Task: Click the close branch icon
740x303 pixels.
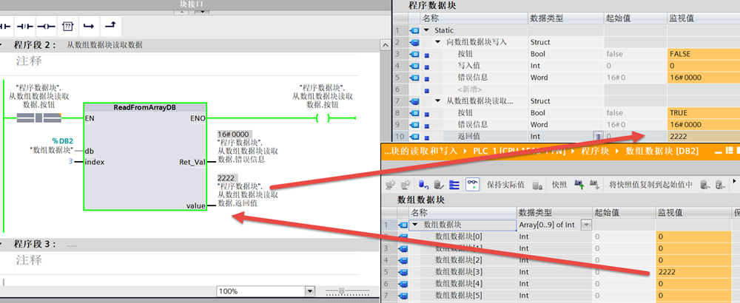Action: pyautogui.click(x=110, y=27)
